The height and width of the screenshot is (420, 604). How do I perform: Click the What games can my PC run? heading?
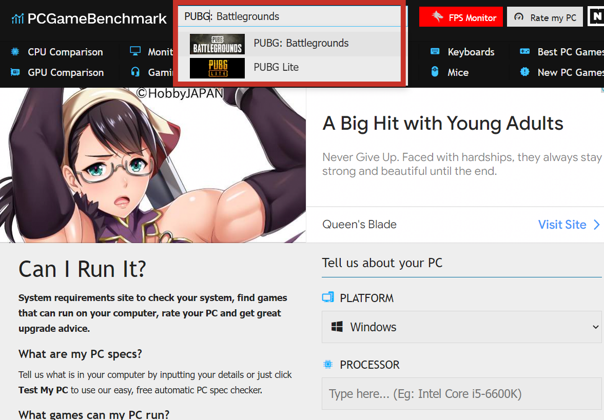tap(94, 414)
